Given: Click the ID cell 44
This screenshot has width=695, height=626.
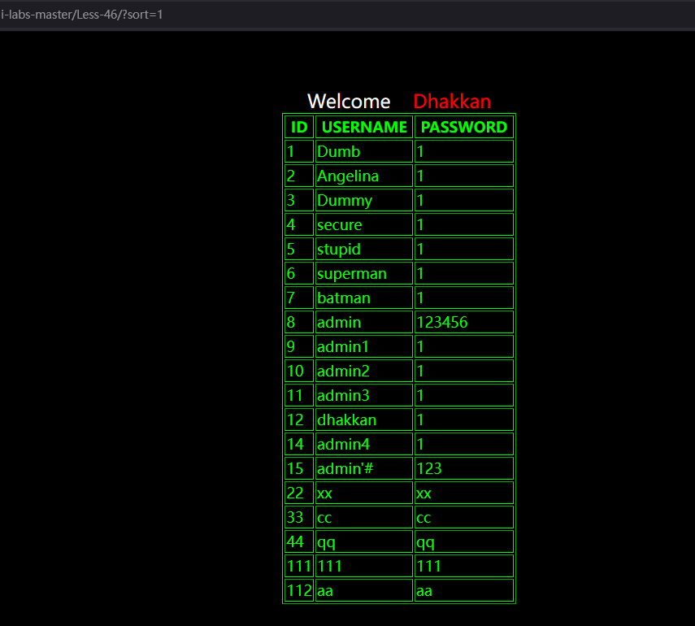Looking at the screenshot, I should (299, 541).
